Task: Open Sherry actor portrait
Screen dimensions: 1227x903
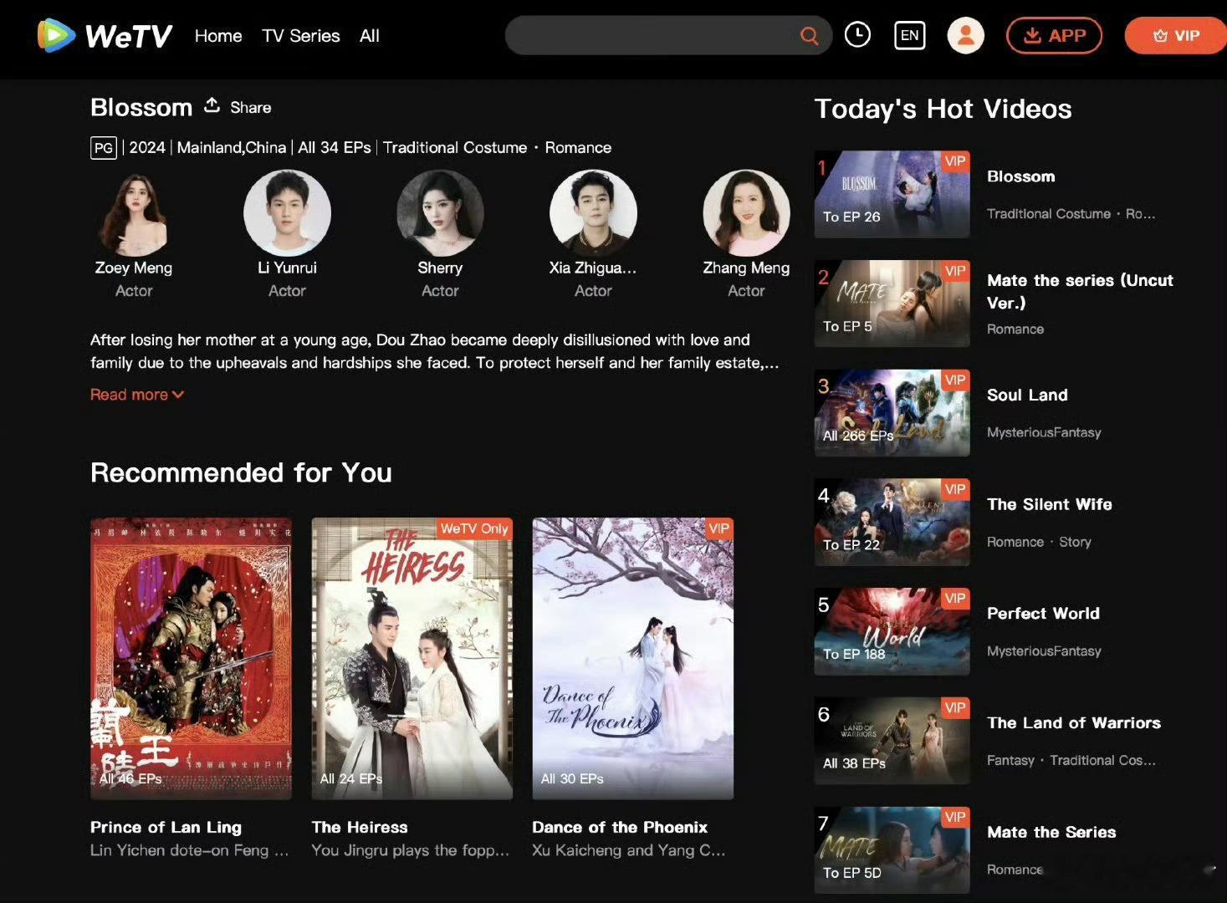Action: 440,213
